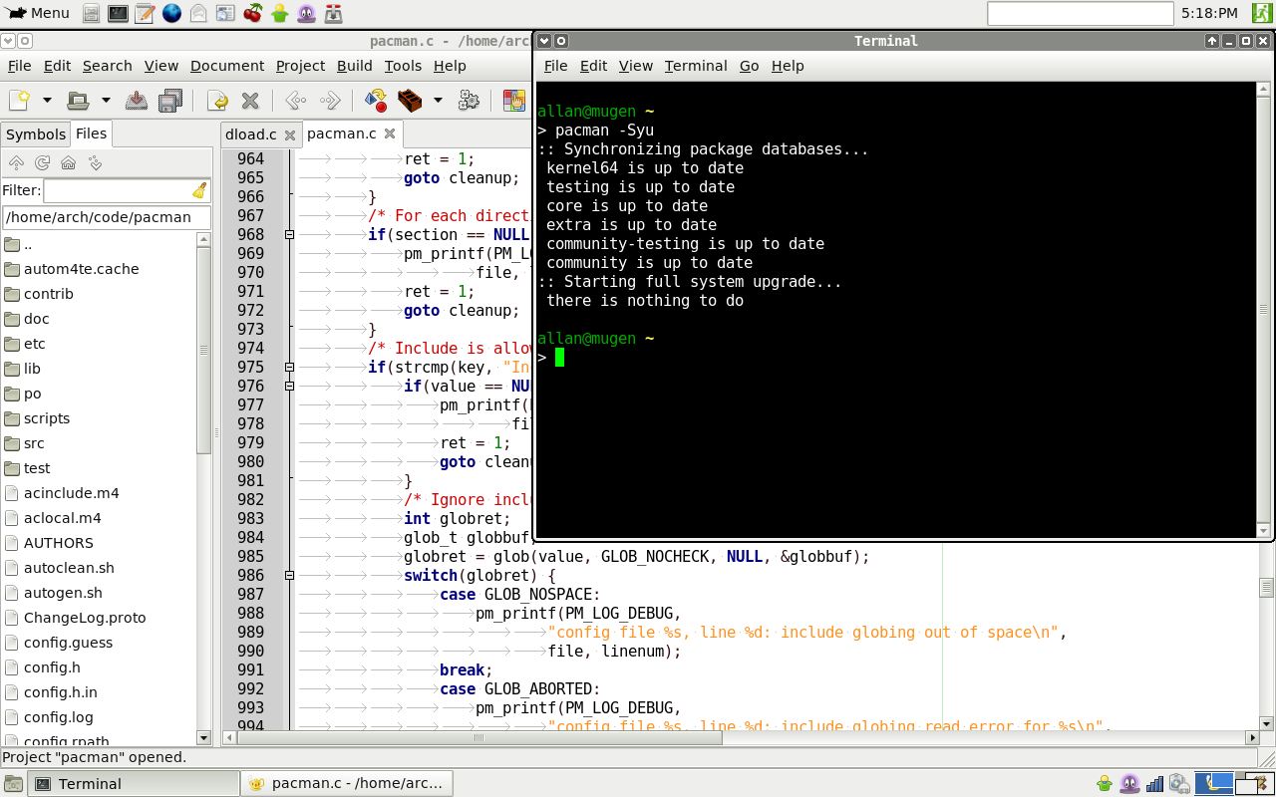Image resolution: width=1276 pixels, height=797 pixels.
Task: Close the dload.c tab
Action: [289, 134]
